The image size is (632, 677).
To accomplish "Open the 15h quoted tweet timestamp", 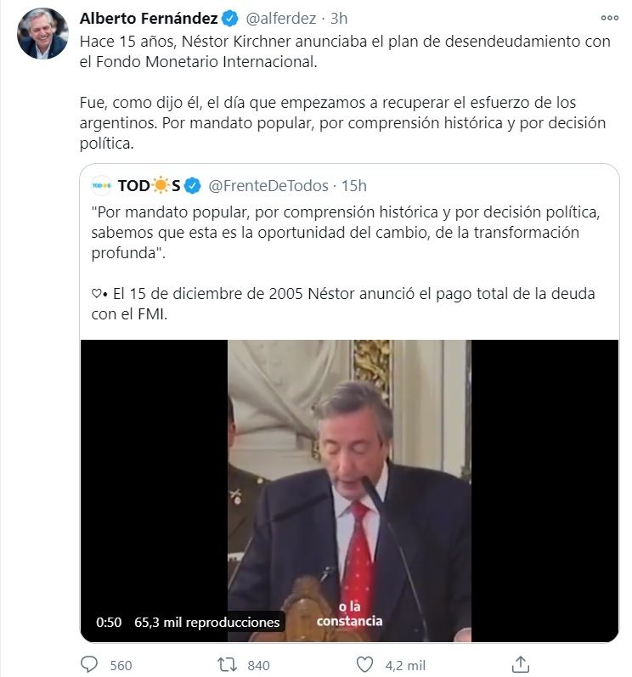I will (x=354, y=186).
